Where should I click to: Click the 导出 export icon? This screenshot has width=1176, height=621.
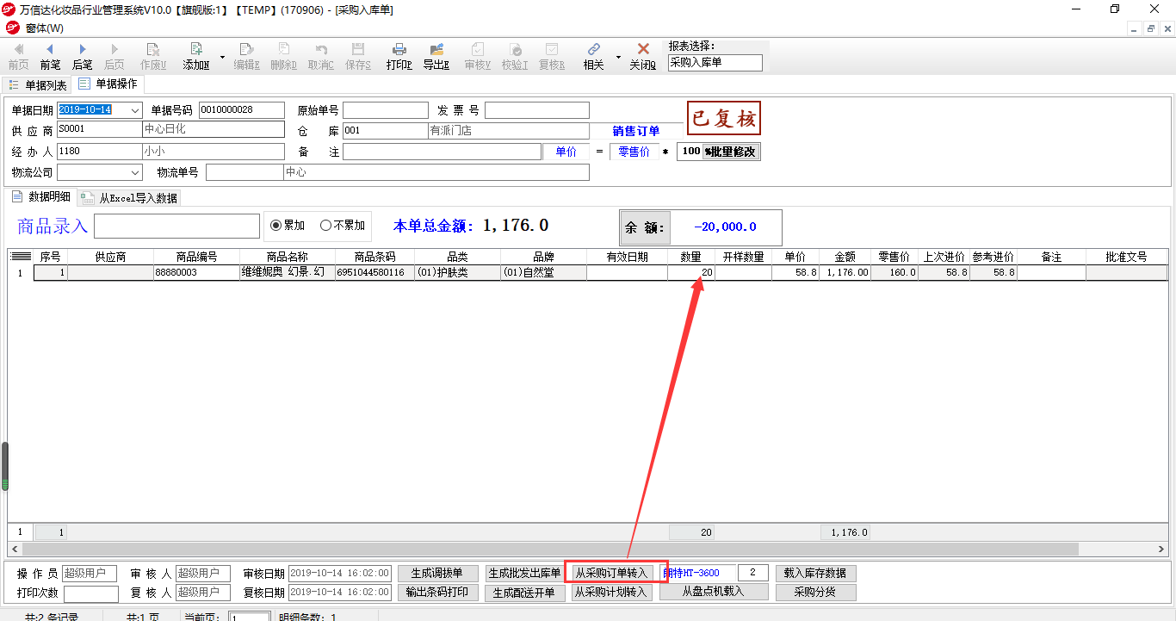coord(436,49)
